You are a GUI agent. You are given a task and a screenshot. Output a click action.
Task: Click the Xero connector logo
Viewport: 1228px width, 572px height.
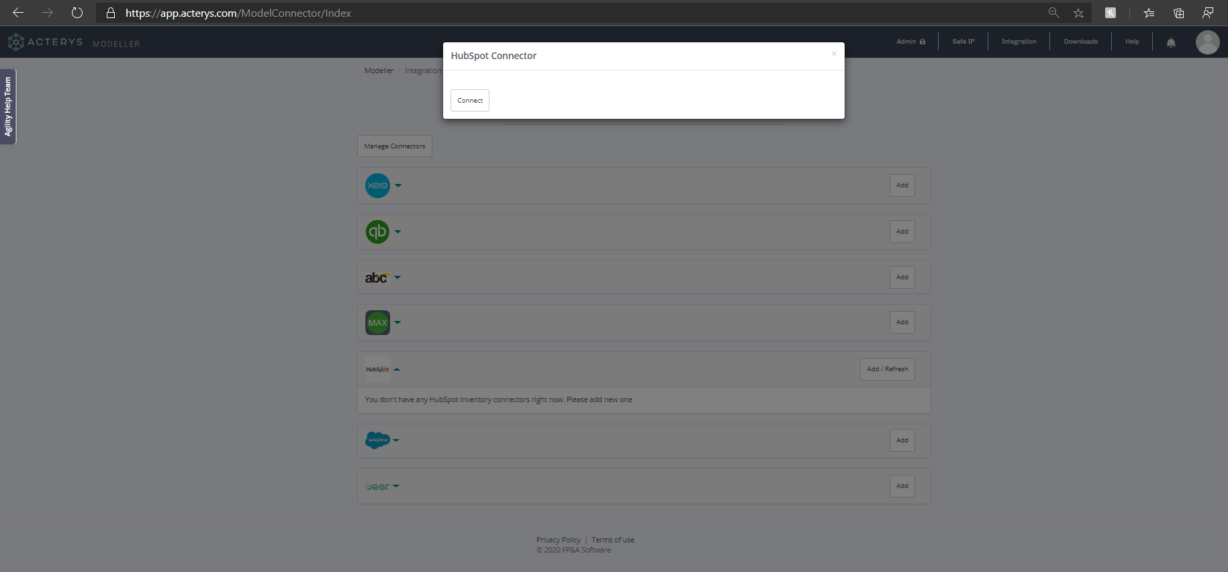tap(377, 185)
